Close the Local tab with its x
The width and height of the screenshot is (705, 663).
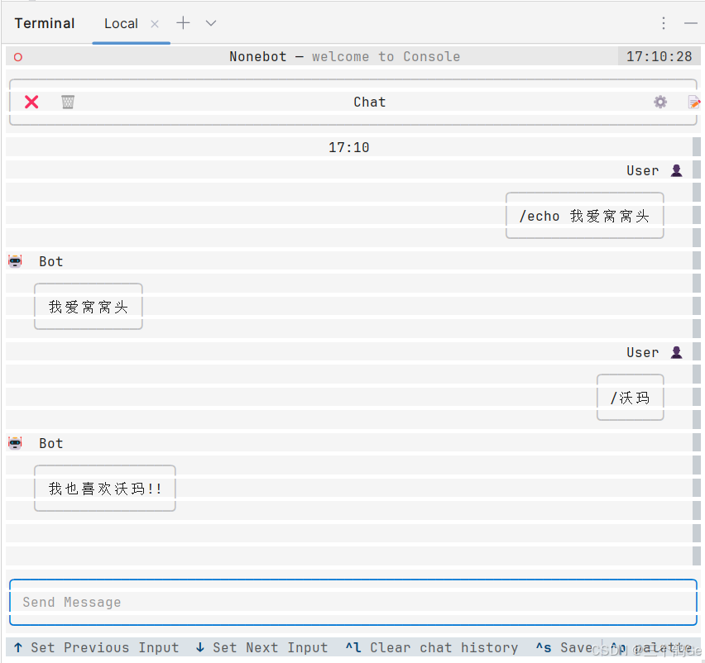[x=154, y=24]
